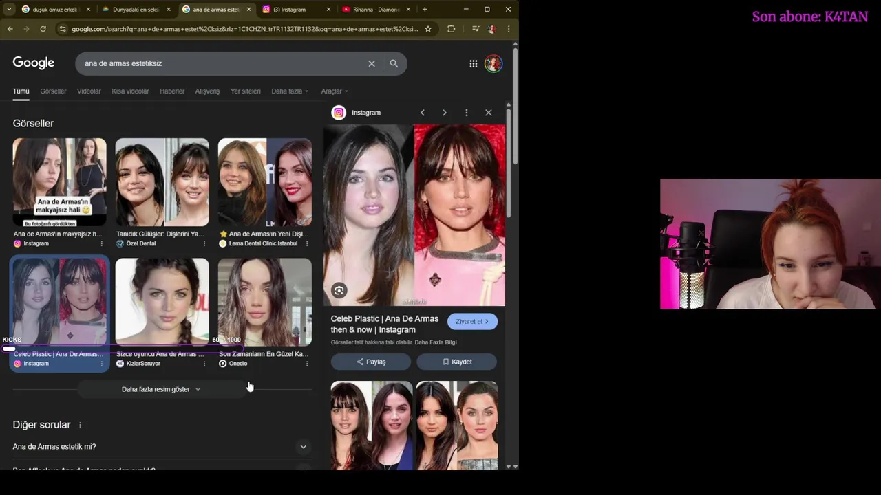Close the Rihanna YouTube tab

(x=408, y=10)
